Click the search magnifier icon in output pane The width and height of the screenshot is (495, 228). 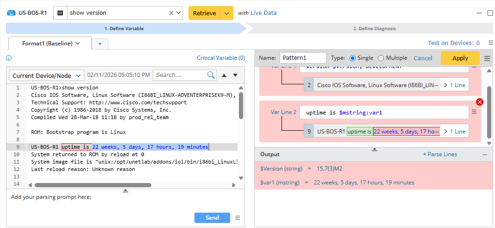coord(211,75)
